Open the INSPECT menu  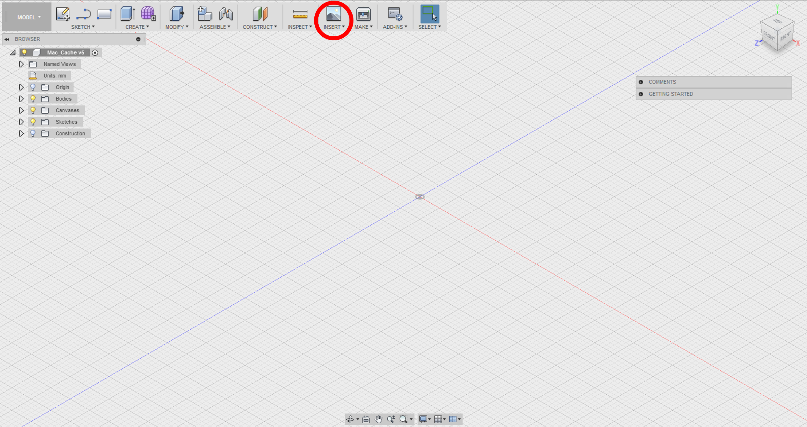pos(300,27)
